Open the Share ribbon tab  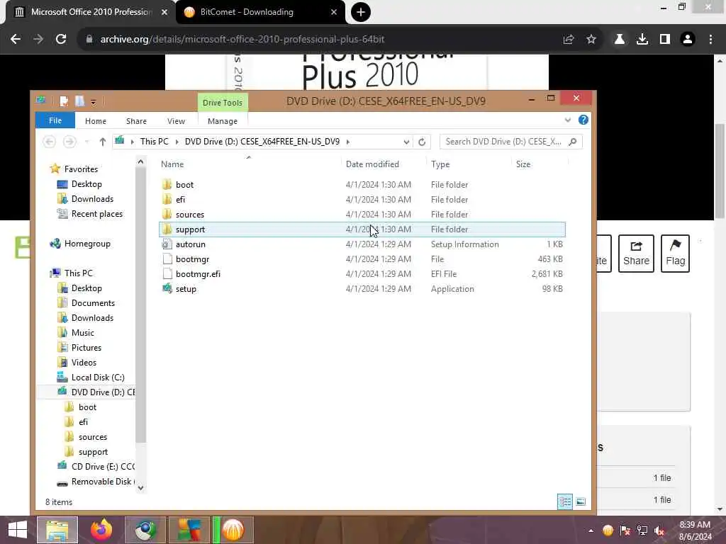coord(136,120)
